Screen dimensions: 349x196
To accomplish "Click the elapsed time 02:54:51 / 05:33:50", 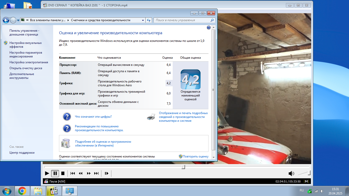I will pyautogui.click(x=288, y=181).
